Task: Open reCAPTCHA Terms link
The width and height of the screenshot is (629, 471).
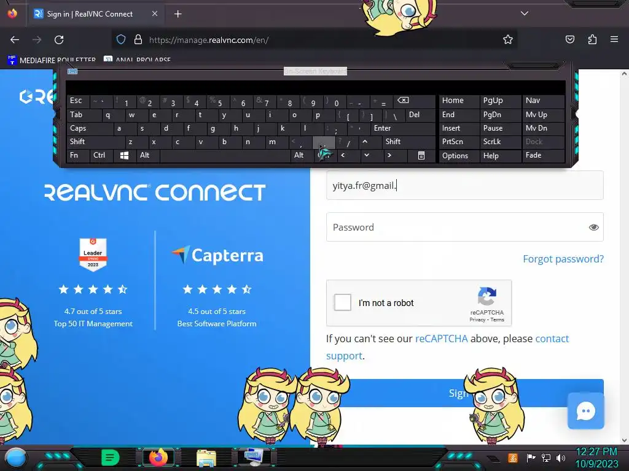Action: pyautogui.click(x=497, y=320)
